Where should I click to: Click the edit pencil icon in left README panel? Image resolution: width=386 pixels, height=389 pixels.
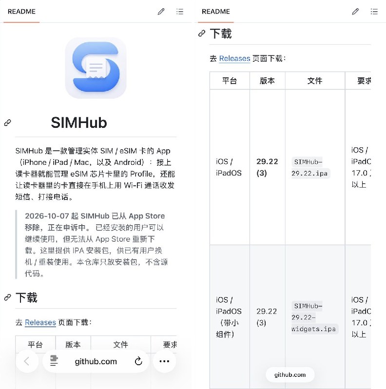161,11
